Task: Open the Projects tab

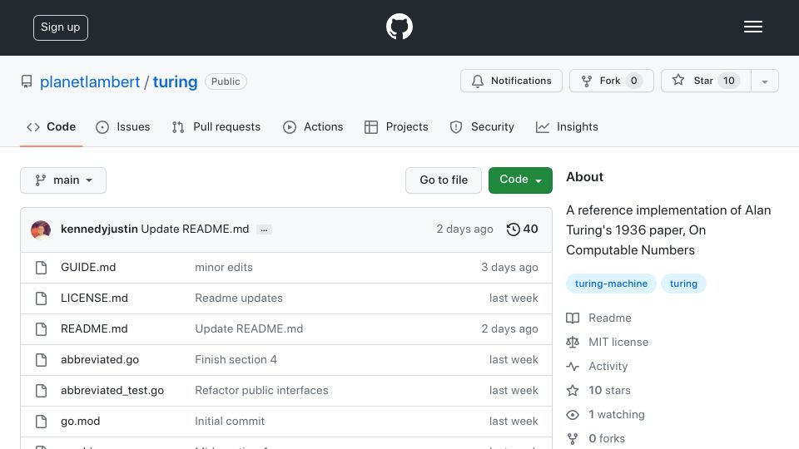Action: pyautogui.click(x=396, y=126)
